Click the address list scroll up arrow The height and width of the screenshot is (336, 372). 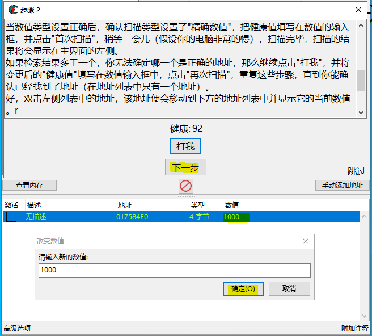point(365,216)
